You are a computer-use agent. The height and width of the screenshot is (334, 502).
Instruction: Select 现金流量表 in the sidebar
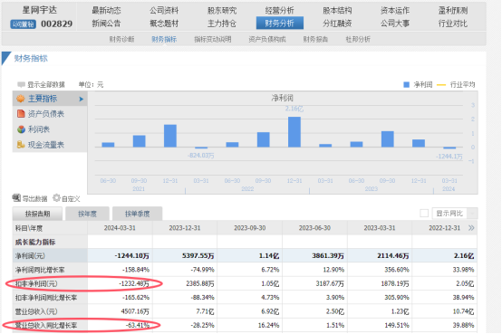(46, 145)
